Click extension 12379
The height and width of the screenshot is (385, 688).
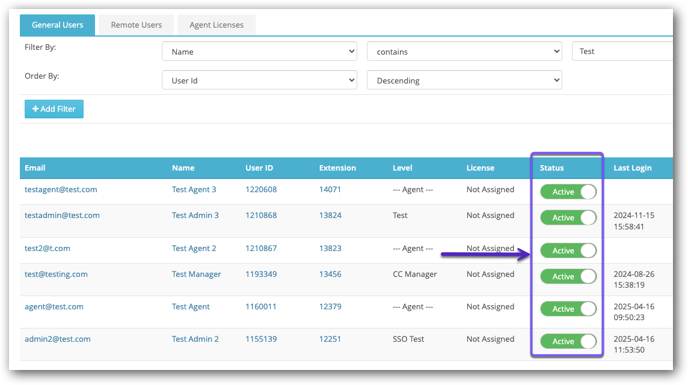tap(330, 306)
